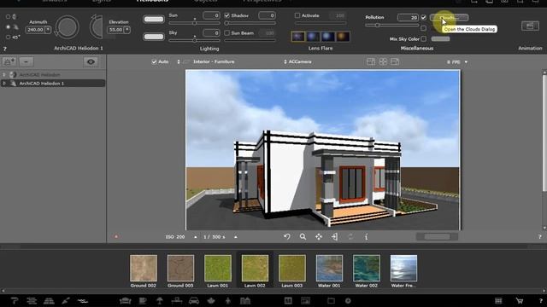Open the Mix Sky Color swatch

pos(440,39)
